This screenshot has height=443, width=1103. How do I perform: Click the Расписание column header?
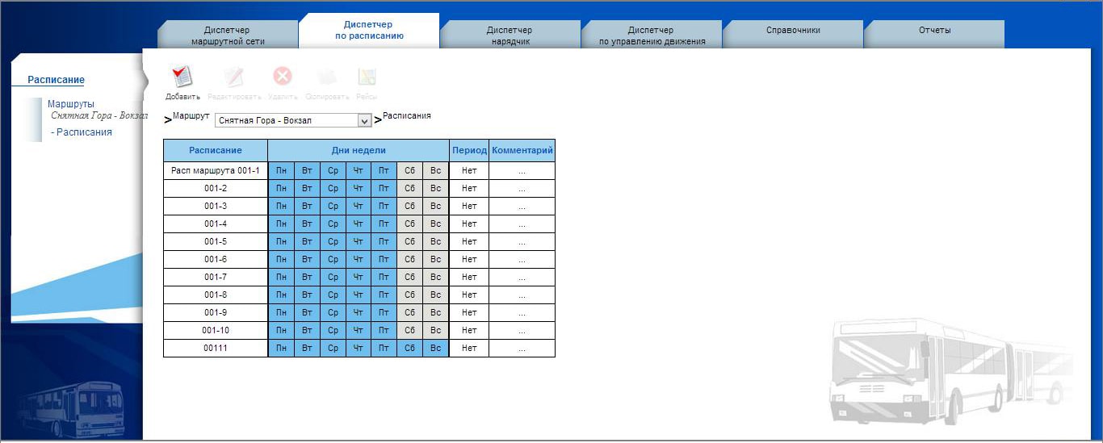216,150
